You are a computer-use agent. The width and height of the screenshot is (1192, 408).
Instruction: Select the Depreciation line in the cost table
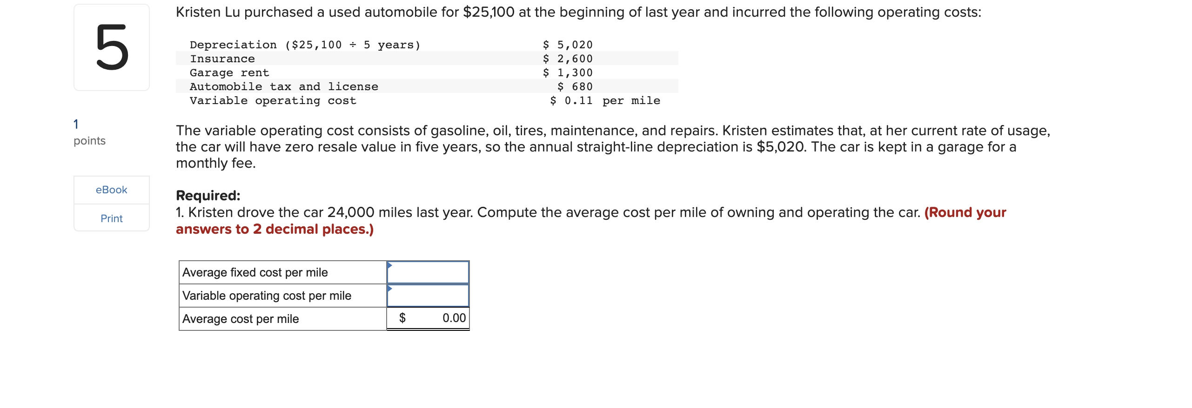coord(305,45)
